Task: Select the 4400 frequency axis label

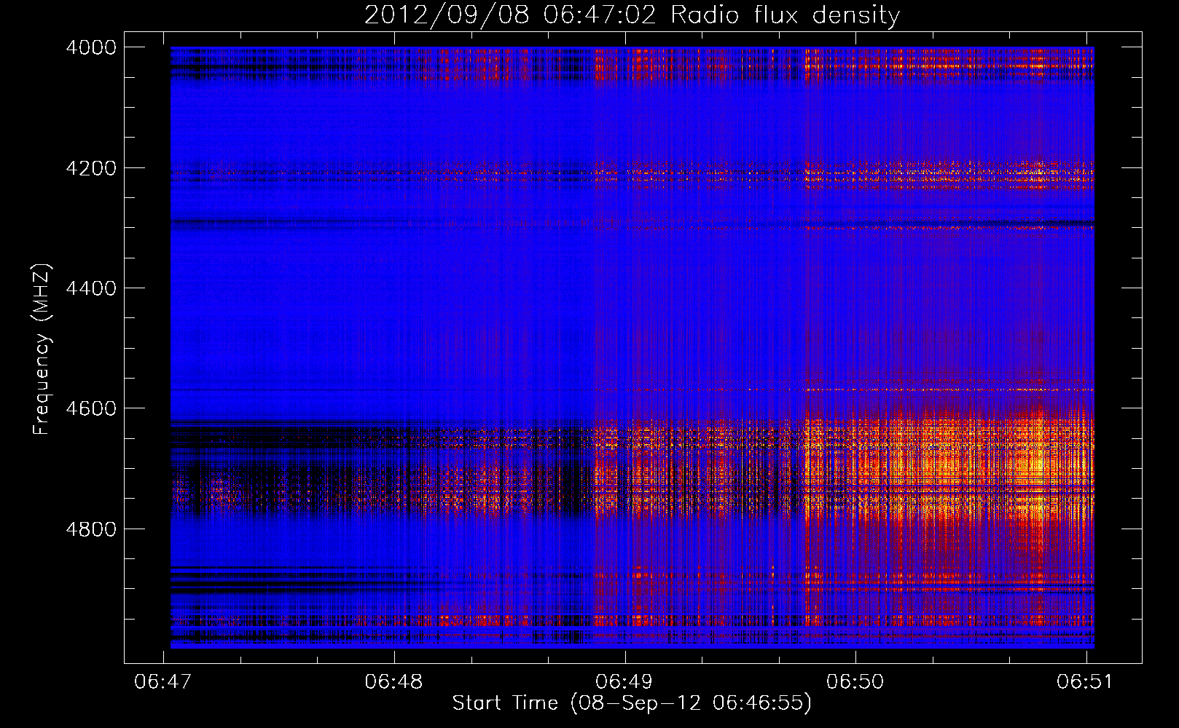Action: pos(91,288)
